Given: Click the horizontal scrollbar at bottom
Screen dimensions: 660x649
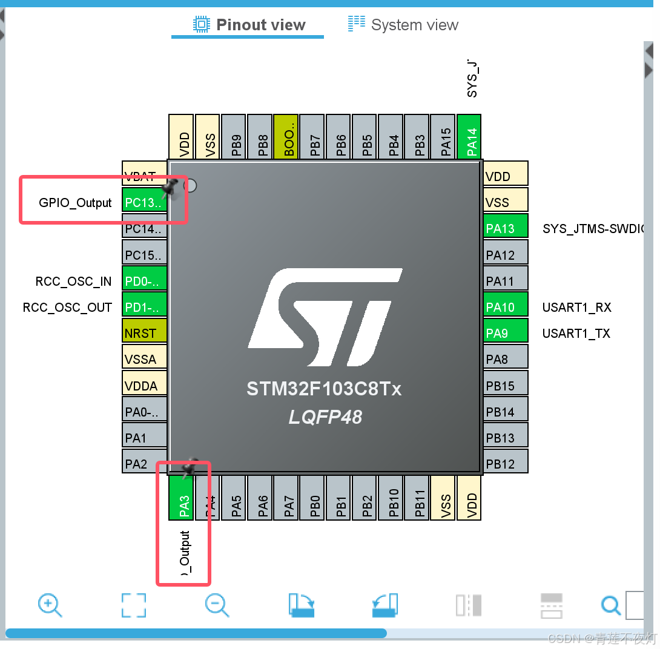Looking at the screenshot, I should (194, 633).
